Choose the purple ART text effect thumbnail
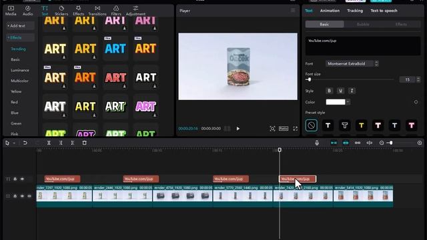Screen dimensions: 427x240 coord(145,107)
